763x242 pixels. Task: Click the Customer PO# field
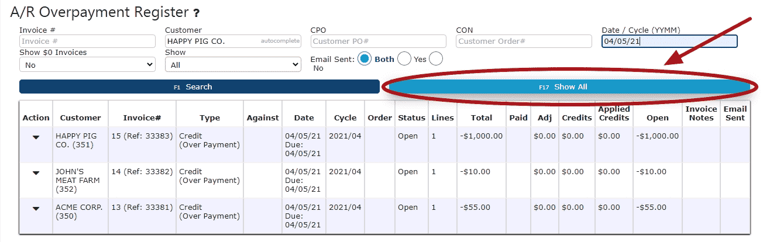coord(379,42)
